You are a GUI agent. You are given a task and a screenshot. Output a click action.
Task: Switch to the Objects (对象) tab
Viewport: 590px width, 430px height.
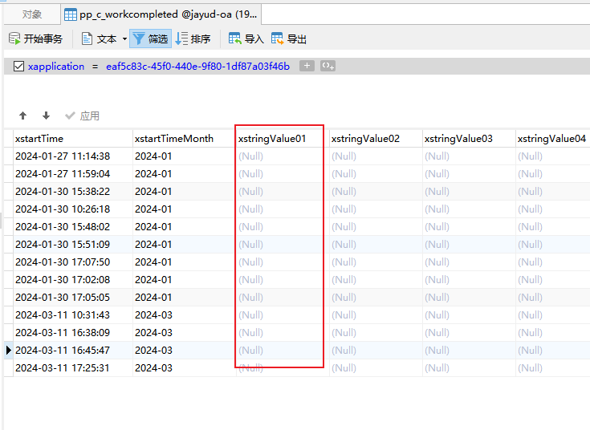coord(31,14)
